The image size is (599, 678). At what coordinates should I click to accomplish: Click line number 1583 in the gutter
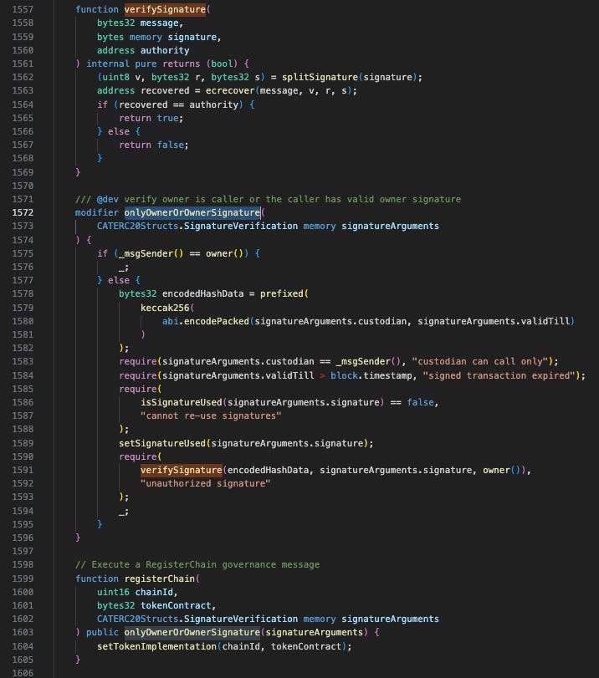[x=23, y=361]
